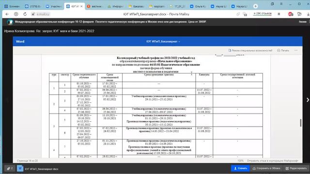Click the 'Скачать' download button
Screen dimensions: 310x174
240,168
